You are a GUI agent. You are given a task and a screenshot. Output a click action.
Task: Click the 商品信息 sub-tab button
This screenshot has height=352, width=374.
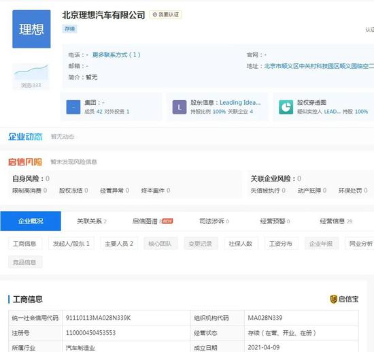(x=24, y=262)
